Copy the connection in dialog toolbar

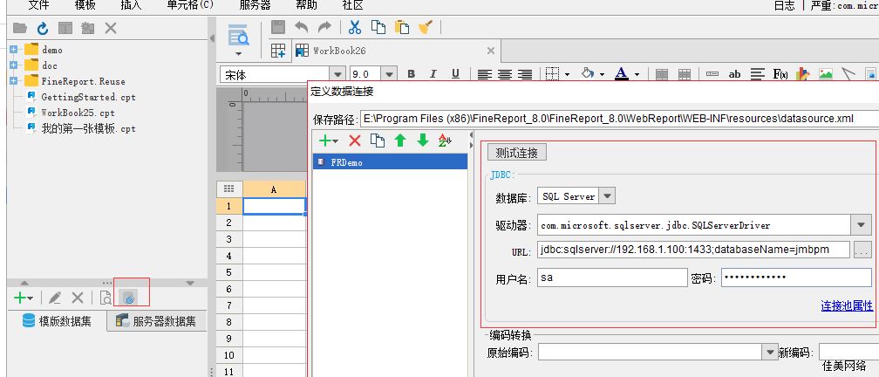click(x=378, y=141)
